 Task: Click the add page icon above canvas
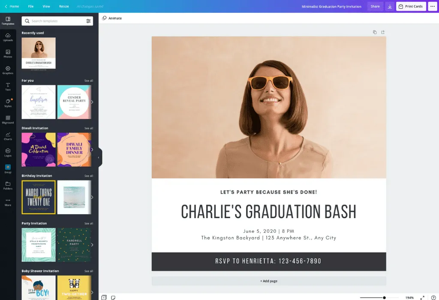pyautogui.click(x=383, y=32)
